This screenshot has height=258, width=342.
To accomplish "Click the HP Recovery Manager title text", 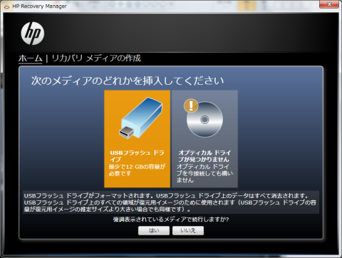I will coord(39,6).
